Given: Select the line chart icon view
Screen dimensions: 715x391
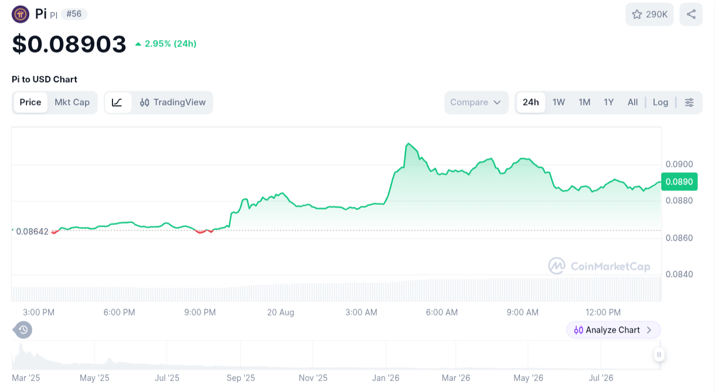Looking at the screenshot, I should pos(117,102).
